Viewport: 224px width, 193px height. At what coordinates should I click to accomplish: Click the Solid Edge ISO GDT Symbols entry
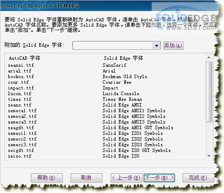(137, 150)
